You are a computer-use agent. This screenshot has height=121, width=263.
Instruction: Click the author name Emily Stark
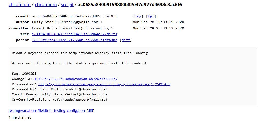click(x=44, y=22)
